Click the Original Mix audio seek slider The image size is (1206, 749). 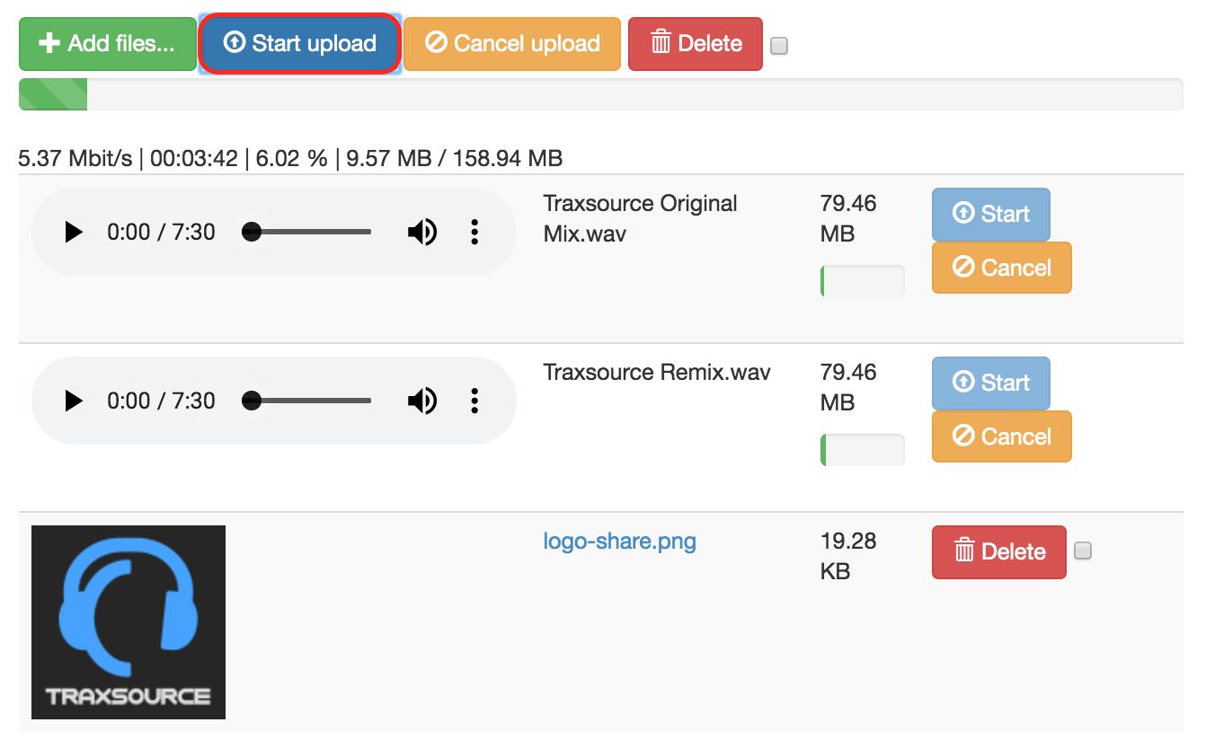coord(310,233)
